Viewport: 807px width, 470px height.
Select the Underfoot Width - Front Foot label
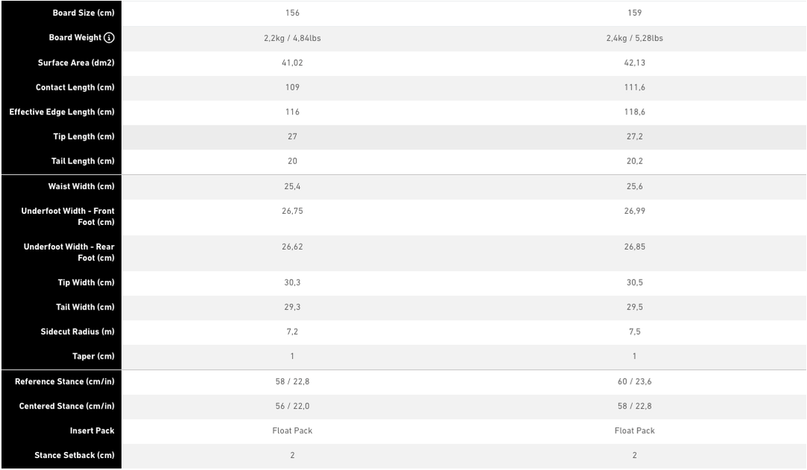coord(68,217)
